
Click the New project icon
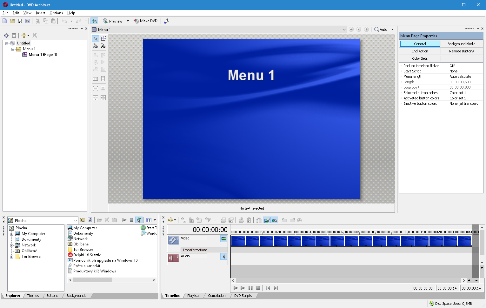pos(5,21)
